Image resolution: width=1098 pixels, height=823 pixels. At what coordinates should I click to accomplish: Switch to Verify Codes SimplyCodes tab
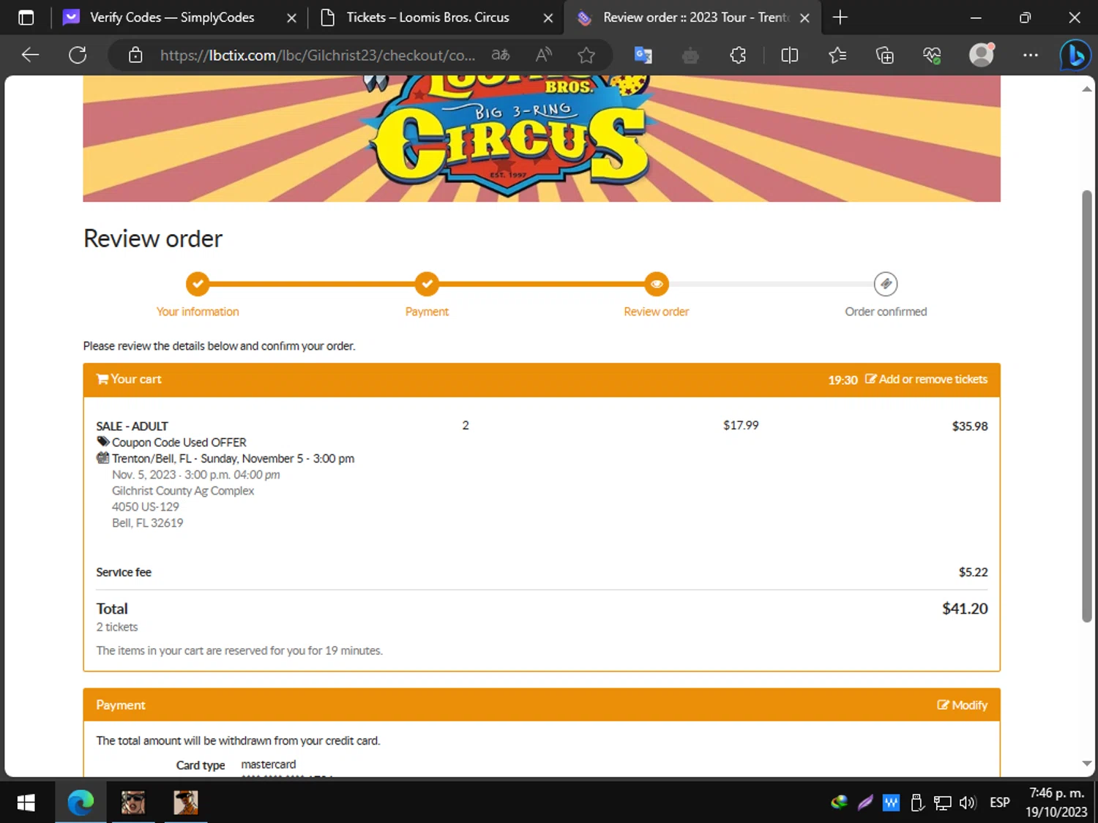[172, 18]
